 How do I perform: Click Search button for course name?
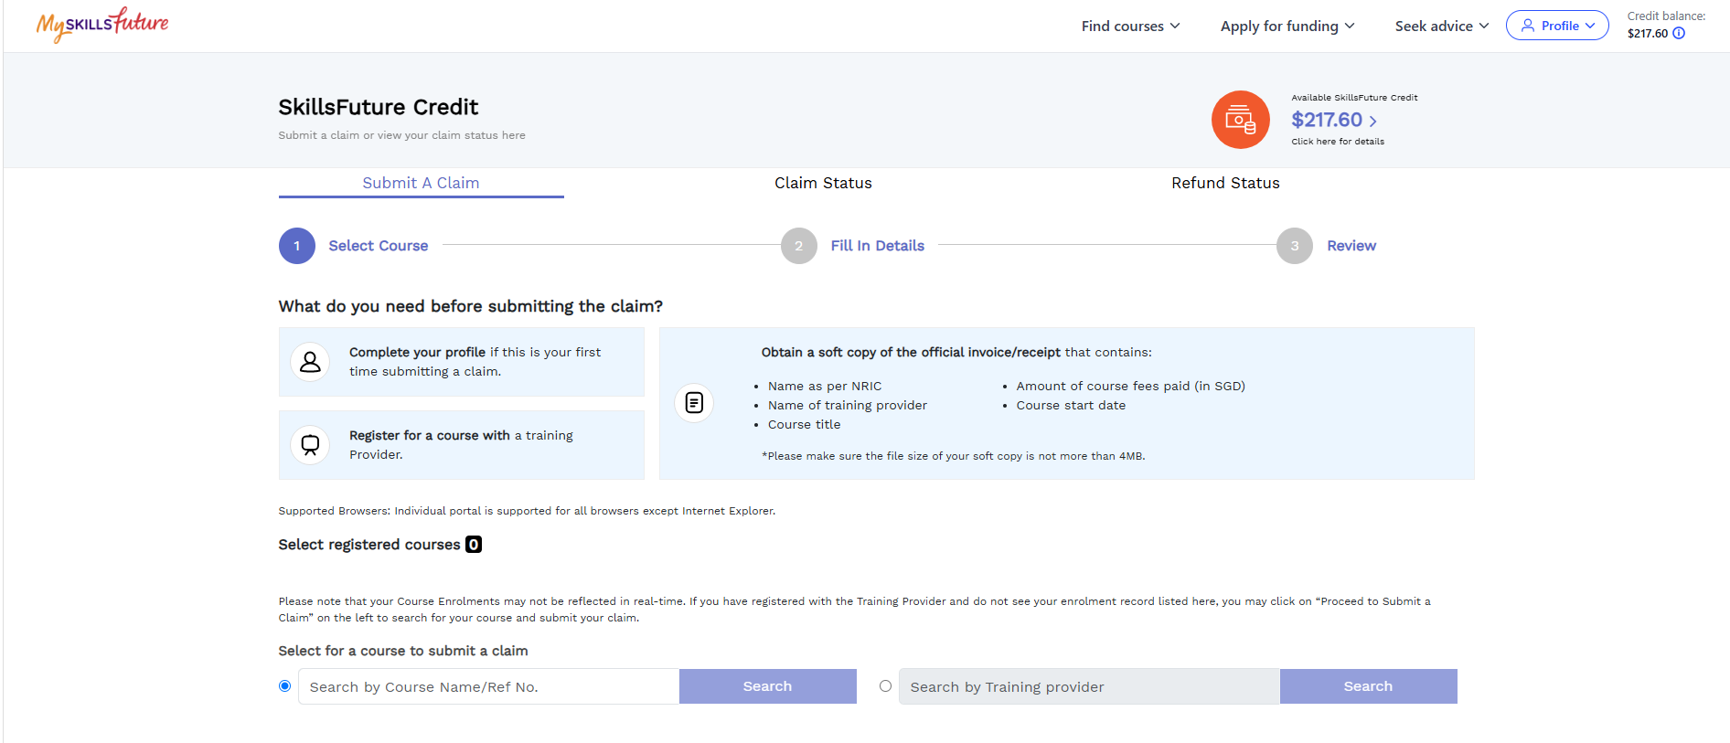pyautogui.click(x=767, y=686)
